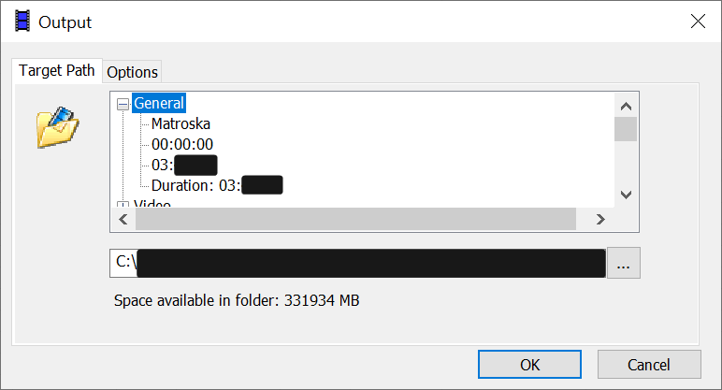Expand the Video tree node
The image size is (722, 390).
[x=123, y=204]
